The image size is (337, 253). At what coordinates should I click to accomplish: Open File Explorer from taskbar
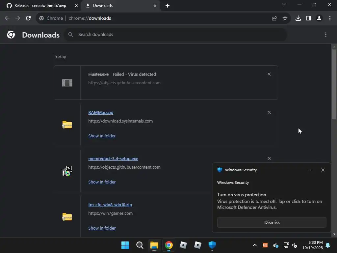154,245
